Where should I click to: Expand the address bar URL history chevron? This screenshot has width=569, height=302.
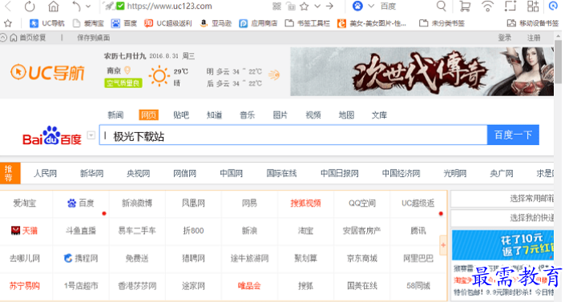coord(317,6)
